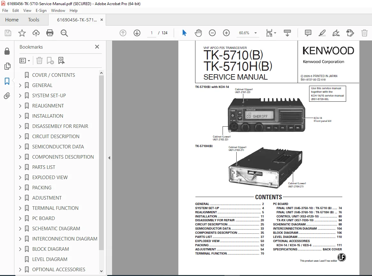Click the fit page scrolling icon
Viewport: 372px width, 276px height.
coord(269,33)
